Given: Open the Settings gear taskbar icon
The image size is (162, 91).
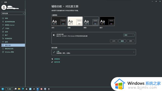Looking at the screenshot, I should (49, 89).
